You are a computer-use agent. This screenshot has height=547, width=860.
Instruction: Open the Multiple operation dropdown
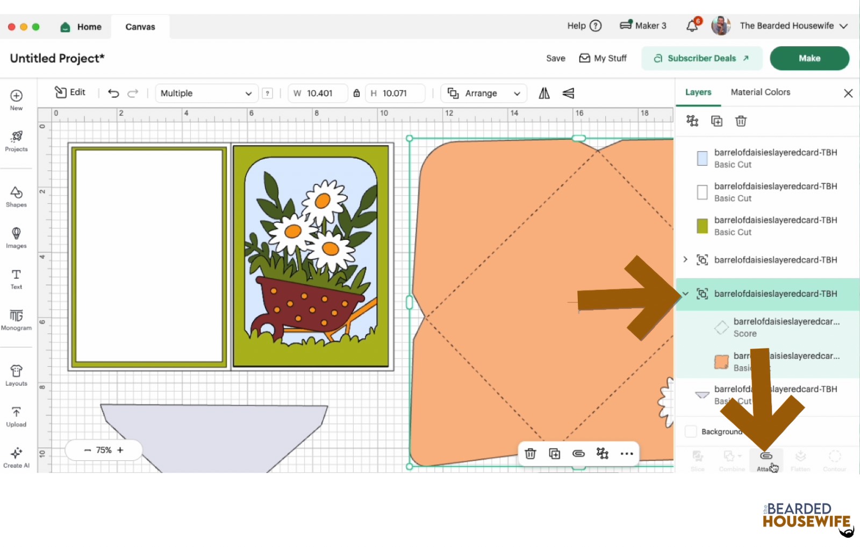tap(206, 93)
